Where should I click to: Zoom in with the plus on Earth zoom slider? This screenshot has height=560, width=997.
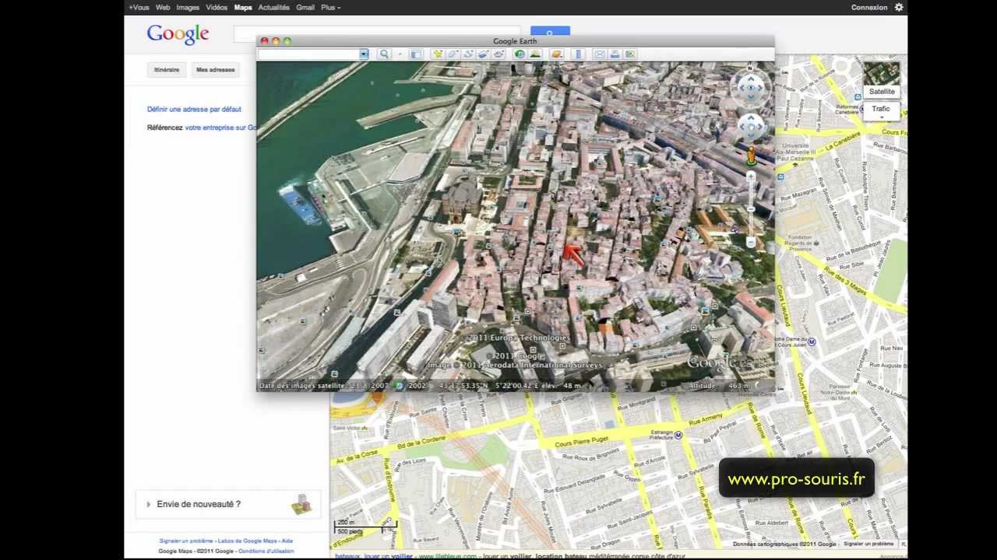point(751,177)
